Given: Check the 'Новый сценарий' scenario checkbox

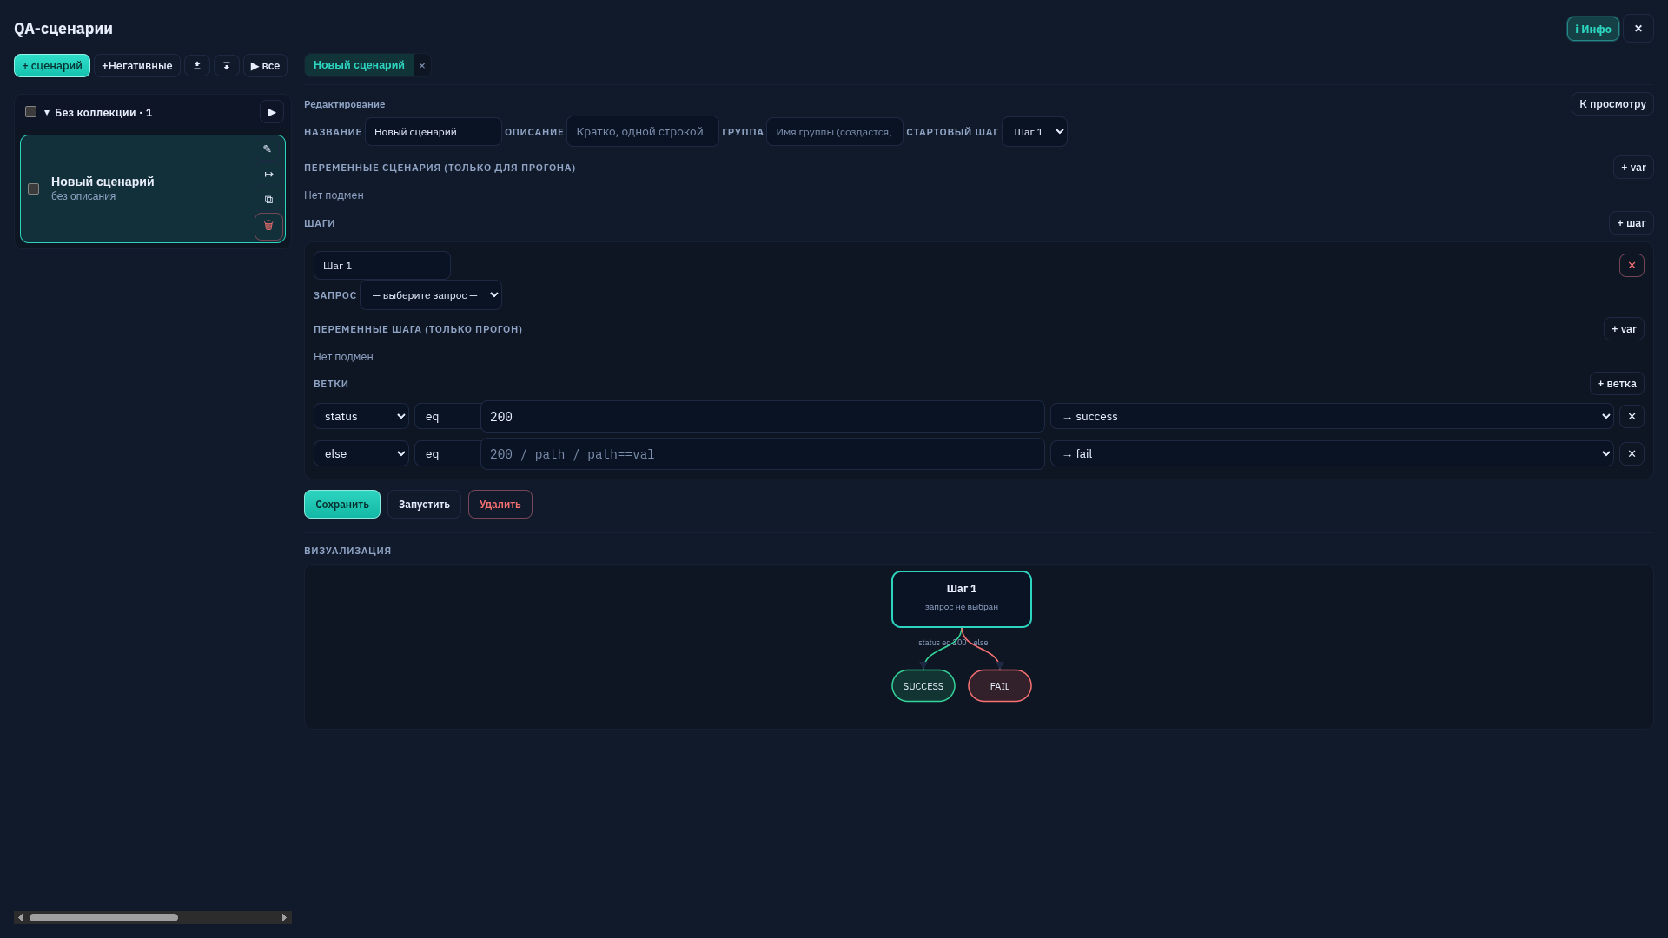Looking at the screenshot, I should (34, 189).
